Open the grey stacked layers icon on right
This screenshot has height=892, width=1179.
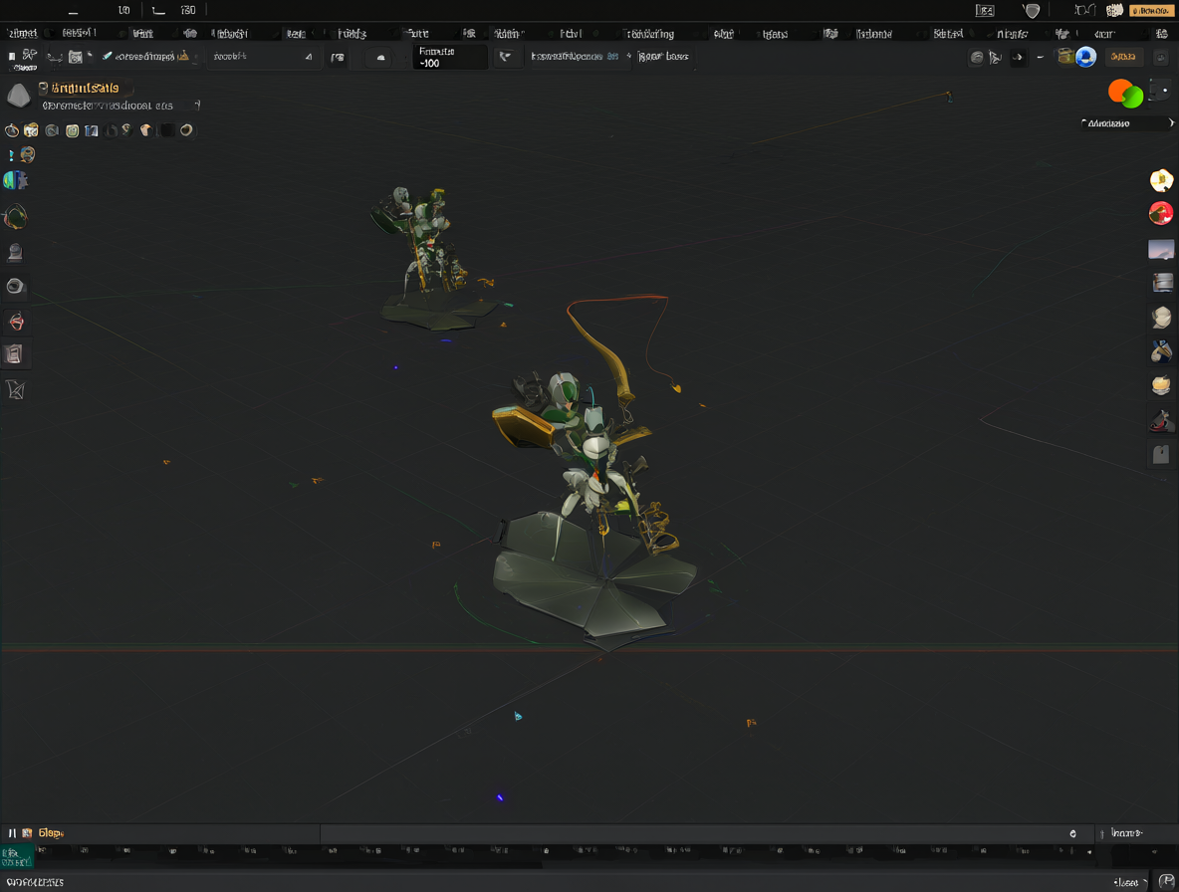point(1162,283)
